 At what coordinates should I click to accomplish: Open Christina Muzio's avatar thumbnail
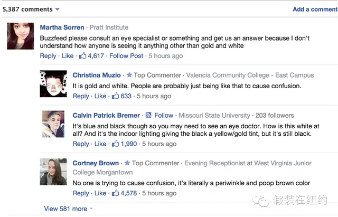pyautogui.click(x=53, y=84)
